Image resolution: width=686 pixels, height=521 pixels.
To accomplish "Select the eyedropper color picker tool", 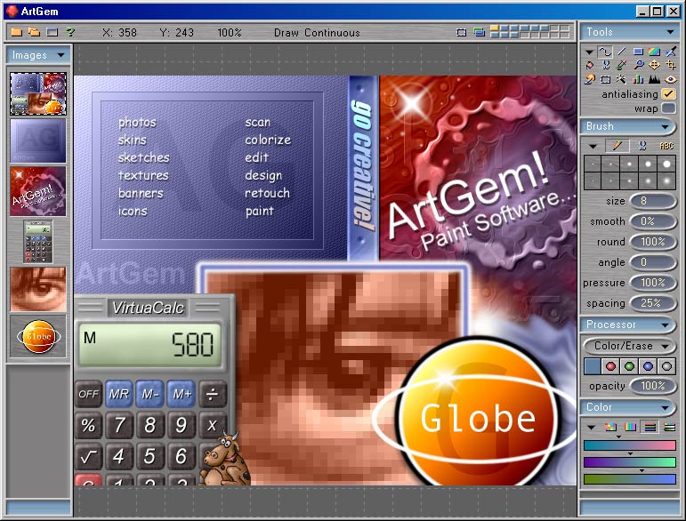I will click(x=621, y=66).
